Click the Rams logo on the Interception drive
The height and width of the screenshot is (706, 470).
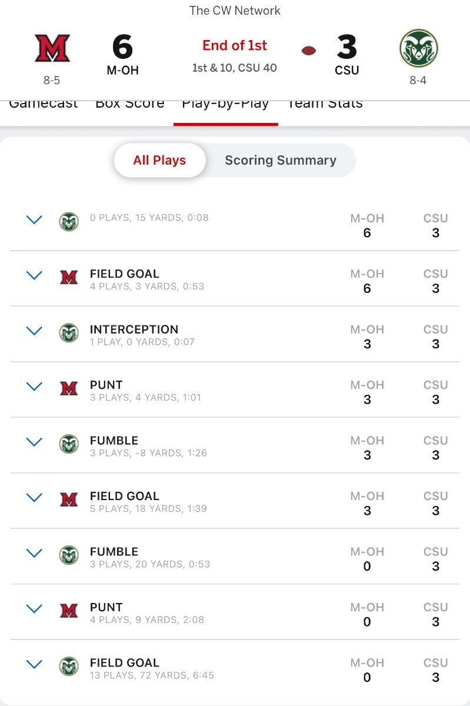point(69,333)
